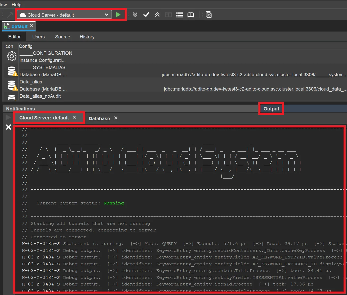Click the database warning icon for _____SYSTEMALIAS
Screen dimensions: 347x295
tap(12, 71)
